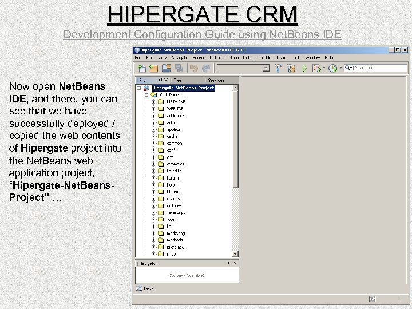Open the Navigate menu
The width and height of the screenshot is (412, 309).
coord(180,58)
